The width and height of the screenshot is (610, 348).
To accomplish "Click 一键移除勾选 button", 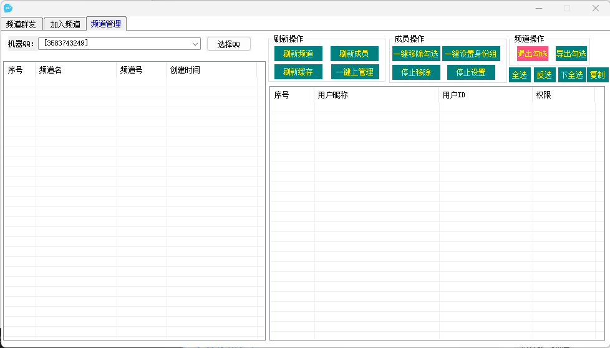I will click(415, 54).
